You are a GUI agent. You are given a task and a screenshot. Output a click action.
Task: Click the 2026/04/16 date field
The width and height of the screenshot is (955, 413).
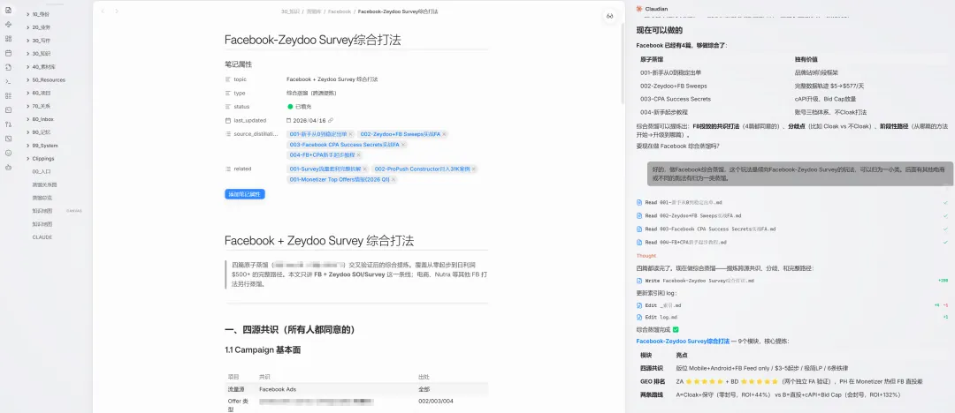pyautogui.click(x=309, y=120)
